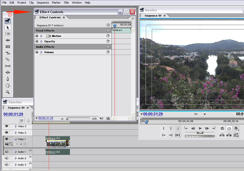The height and width of the screenshot is (171, 244).
Task: Select the Hand tool
Action: point(8,86)
